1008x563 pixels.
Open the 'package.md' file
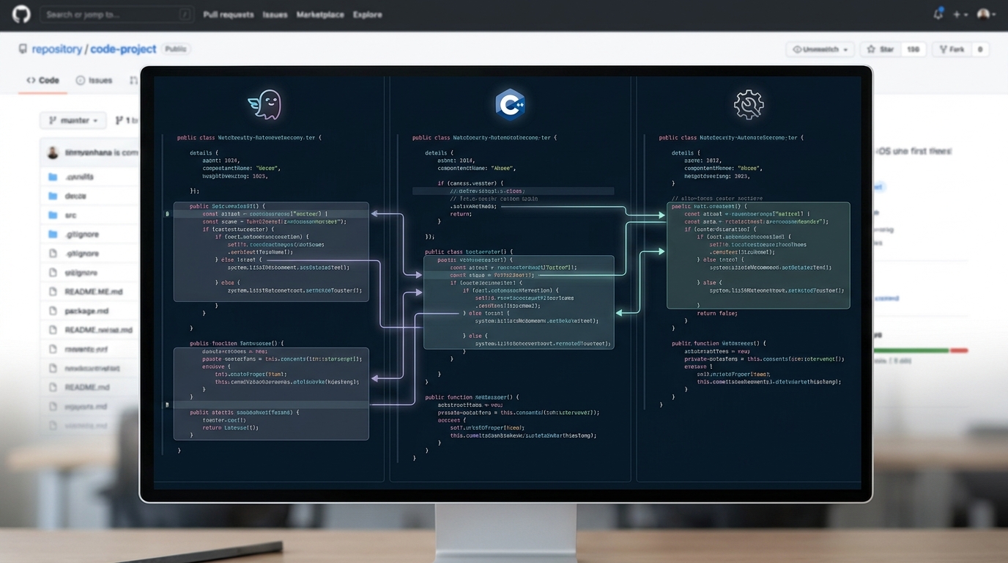[x=86, y=311]
